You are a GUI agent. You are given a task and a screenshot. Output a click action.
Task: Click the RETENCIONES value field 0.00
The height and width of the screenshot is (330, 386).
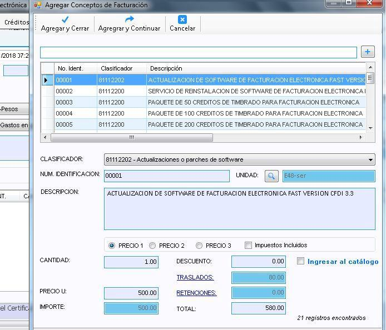click(259, 293)
